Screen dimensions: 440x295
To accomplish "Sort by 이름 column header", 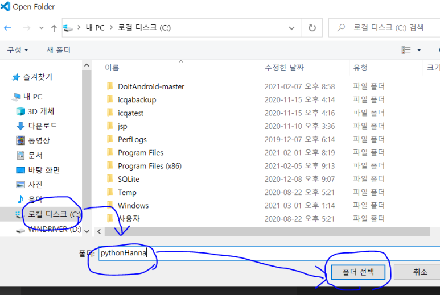I will tap(112, 68).
